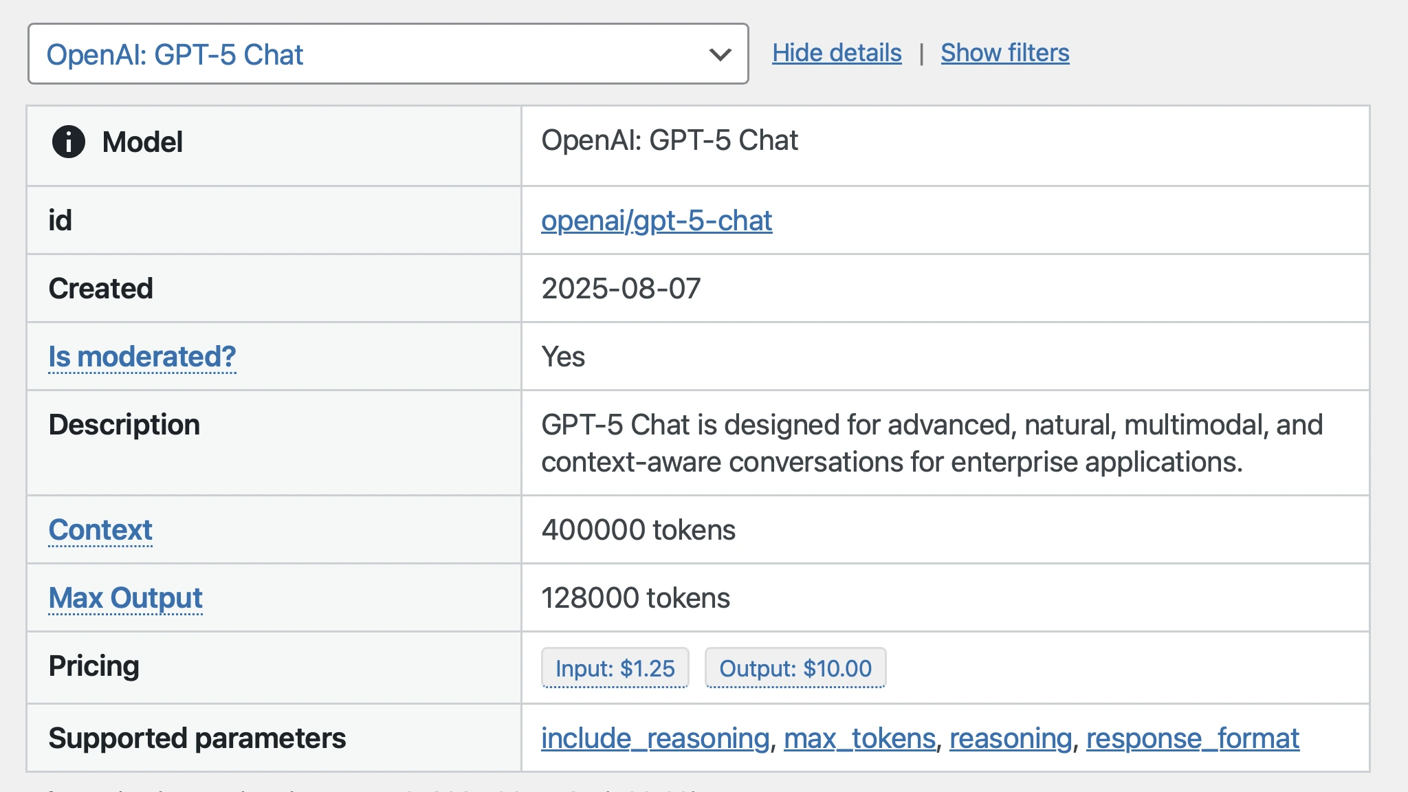Click the Show filters link
Screen dimensions: 1408x792
[x=1004, y=53]
